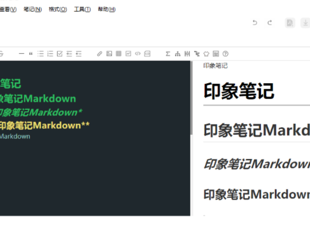Insert a Gantt chart

(197, 54)
